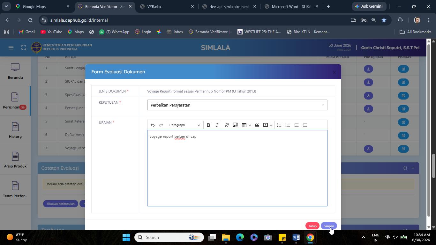The width and height of the screenshot is (436, 245).
Task: Expand the media insert dropdown arrow
Action: pos(271,125)
